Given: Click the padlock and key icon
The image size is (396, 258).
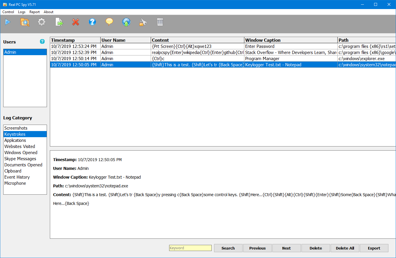Looking at the screenshot, I should click(x=143, y=22).
